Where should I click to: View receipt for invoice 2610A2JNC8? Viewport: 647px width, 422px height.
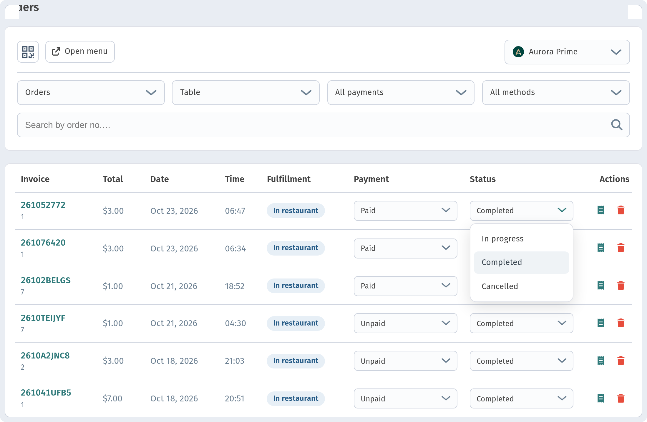[x=601, y=361]
